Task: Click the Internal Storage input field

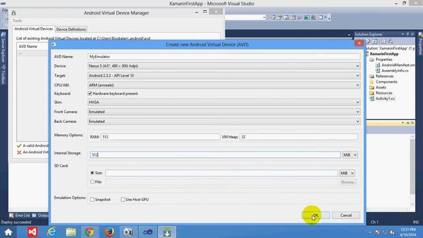Action: coord(215,155)
